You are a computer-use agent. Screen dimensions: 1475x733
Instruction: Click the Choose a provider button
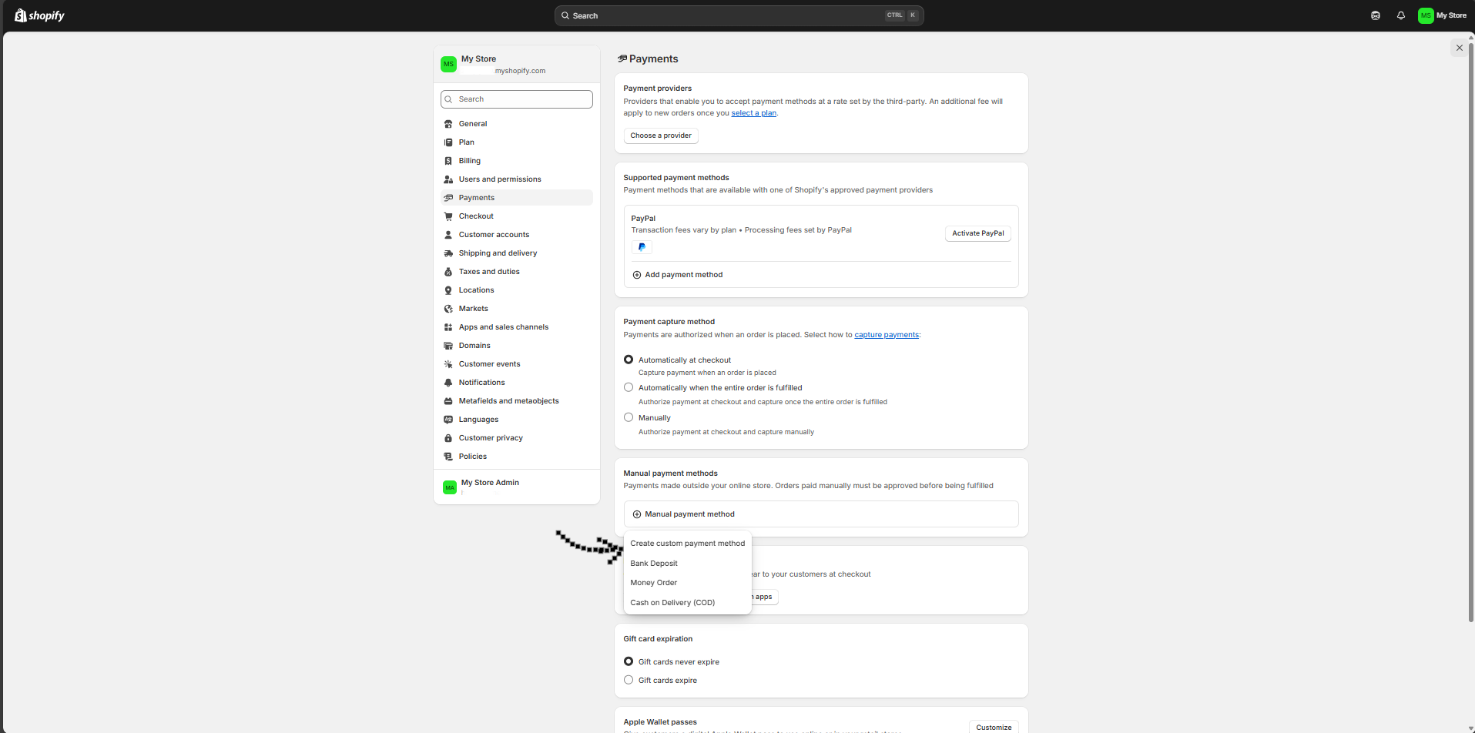click(661, 136)
